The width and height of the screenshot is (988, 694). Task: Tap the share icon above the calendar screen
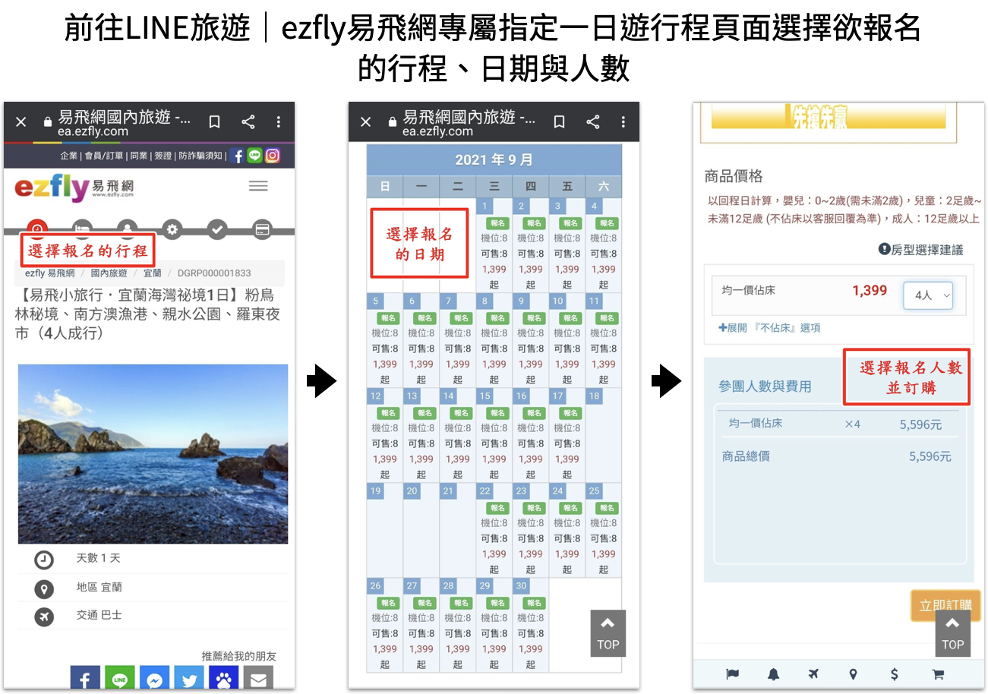click(593, 121)
